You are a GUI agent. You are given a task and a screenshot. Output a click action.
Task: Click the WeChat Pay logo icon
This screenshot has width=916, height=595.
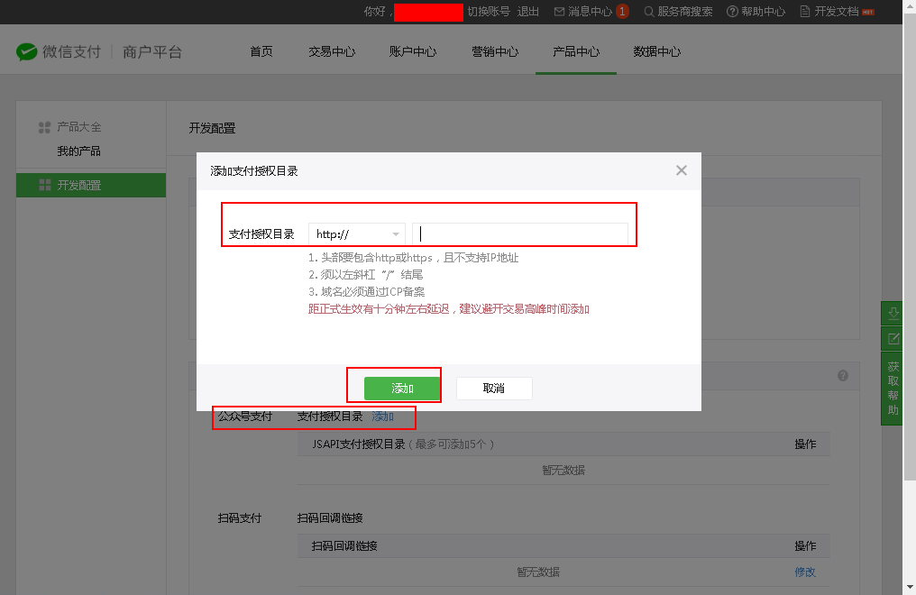pyautogui.click(x=27, y=52)
